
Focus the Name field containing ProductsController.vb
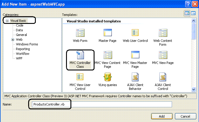[102, 104]
